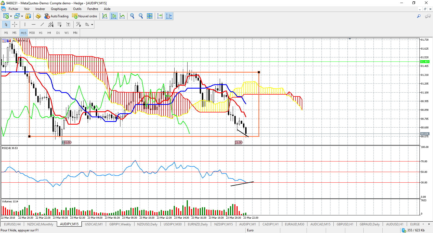
Task: Switch timeframe to M30
Action: [x=32, y=33]
